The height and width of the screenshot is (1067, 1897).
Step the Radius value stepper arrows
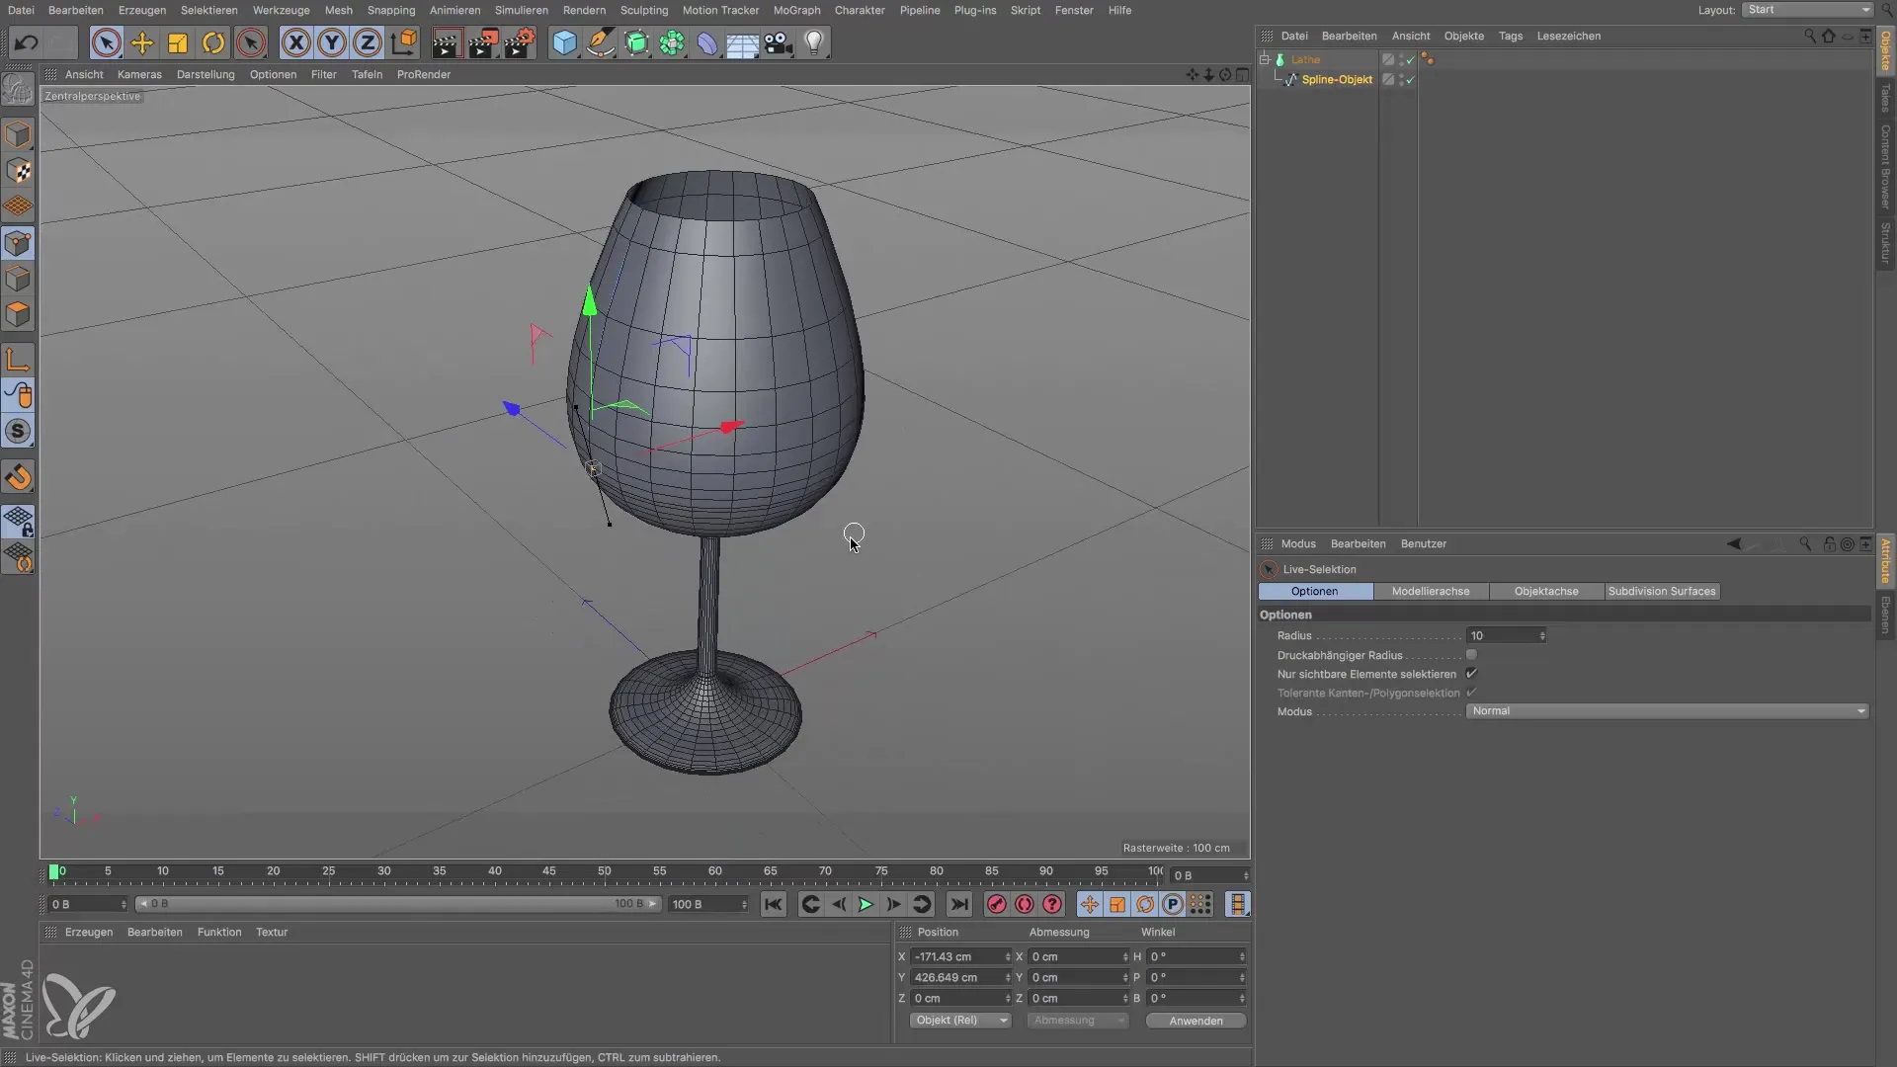(1542, 635)
